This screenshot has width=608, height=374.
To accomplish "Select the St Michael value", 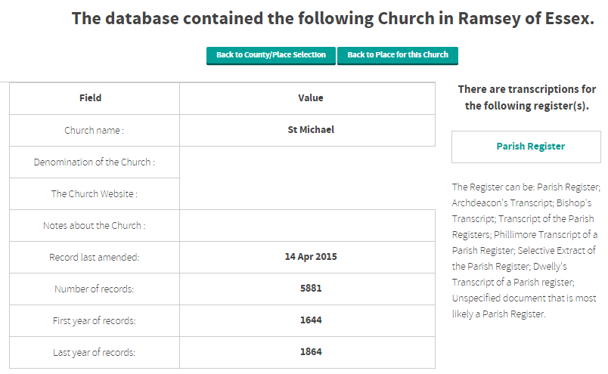I will (311, 130).
